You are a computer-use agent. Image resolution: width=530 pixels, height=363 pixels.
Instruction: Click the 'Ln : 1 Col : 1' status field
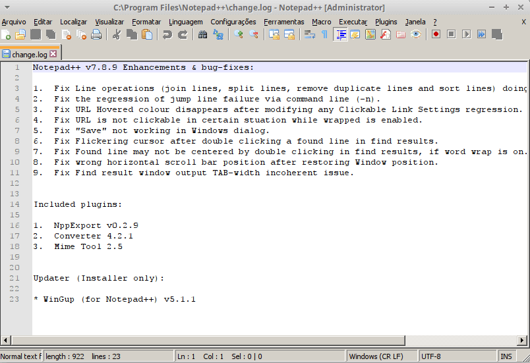pos(259,356)
